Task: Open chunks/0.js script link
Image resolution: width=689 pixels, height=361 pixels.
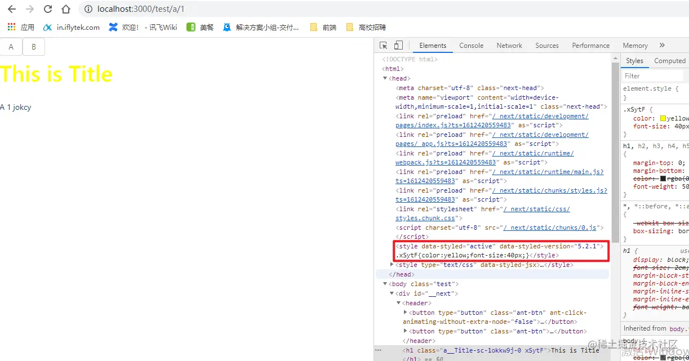Action: click(x=550, y=228)
